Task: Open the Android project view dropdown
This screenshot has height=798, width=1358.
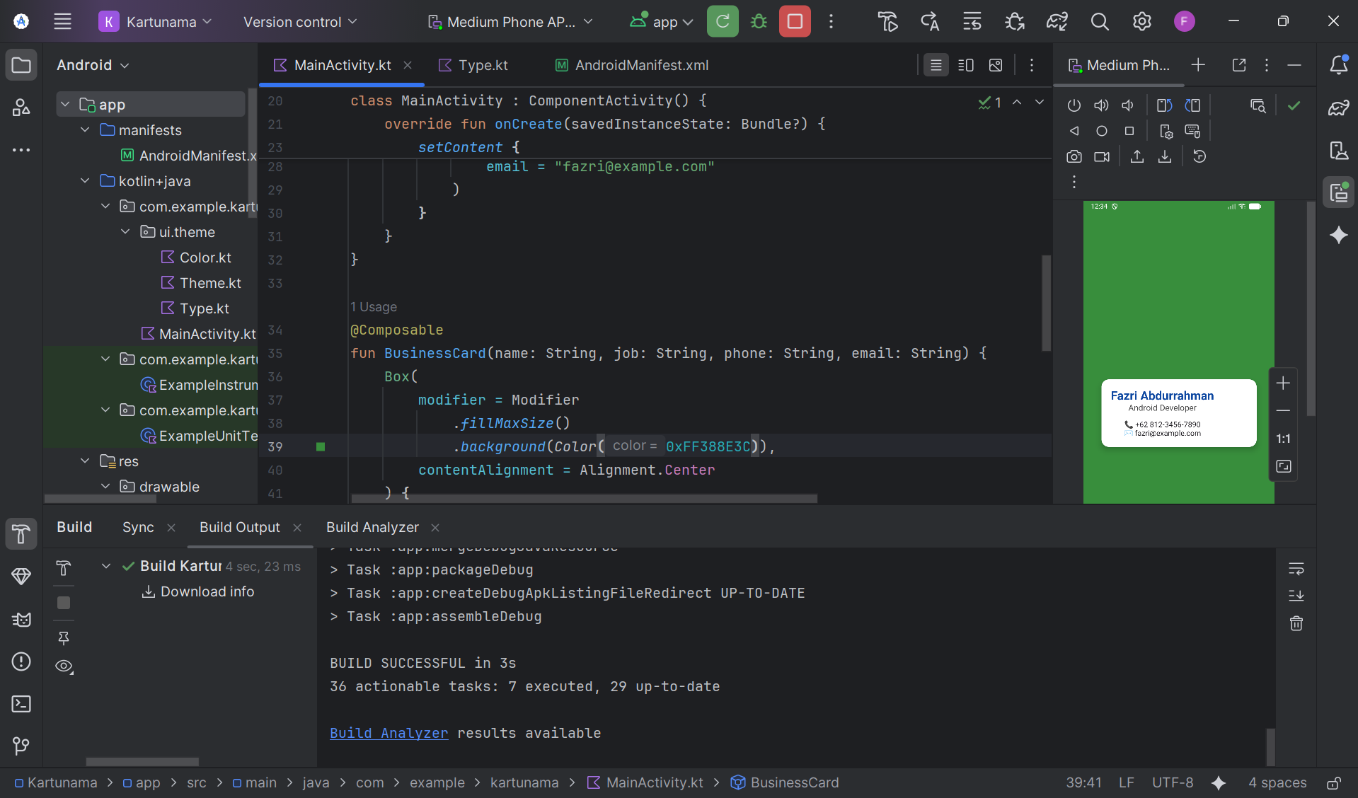Action: coord(93,65)
